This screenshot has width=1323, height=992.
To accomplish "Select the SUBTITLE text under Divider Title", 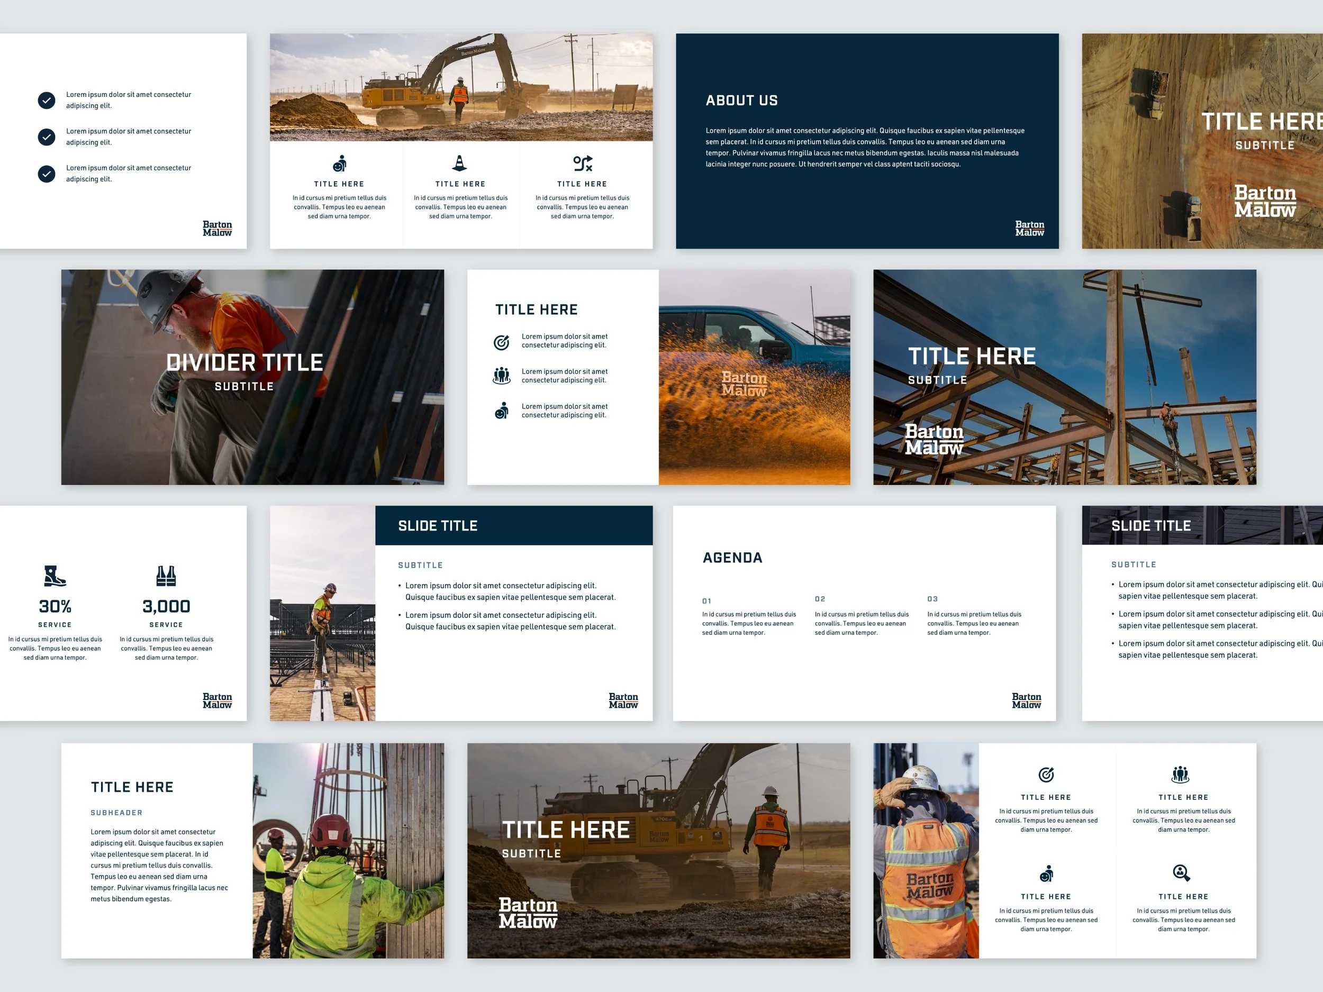I will click(x=244, y=387).
